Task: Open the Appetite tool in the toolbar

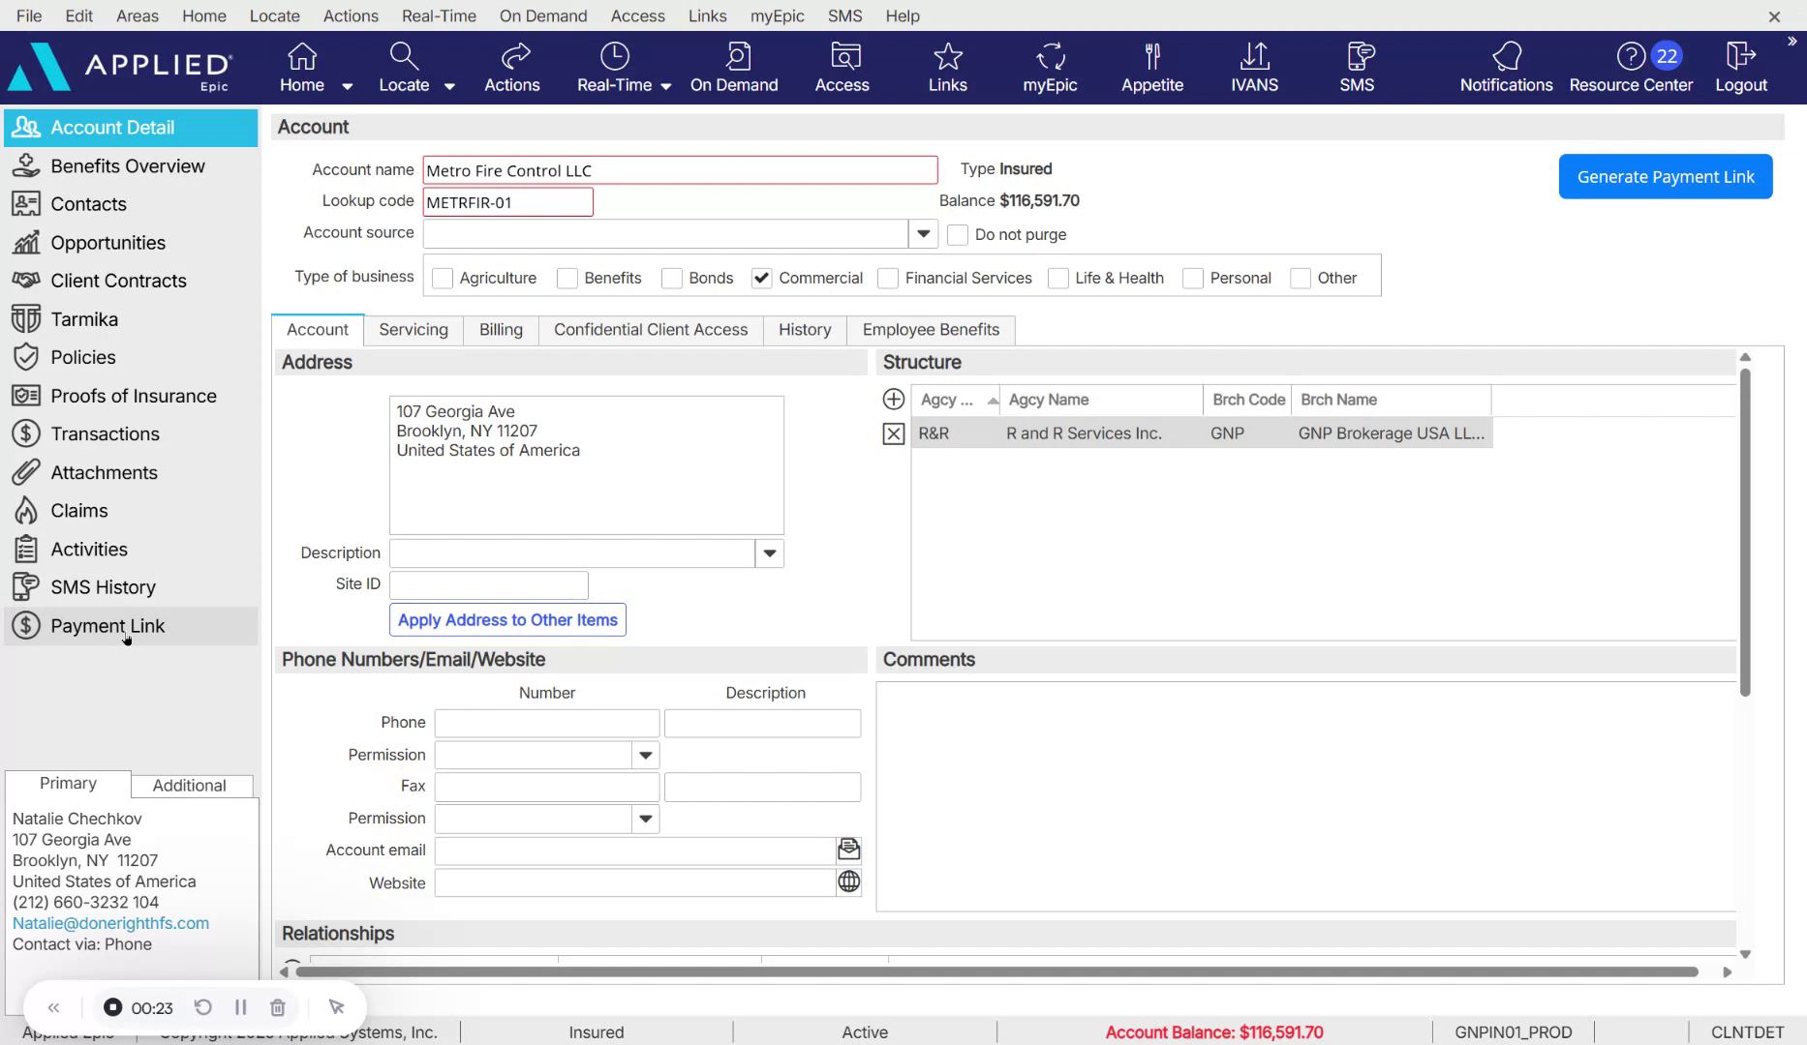Action: [x=1151, y=66]
